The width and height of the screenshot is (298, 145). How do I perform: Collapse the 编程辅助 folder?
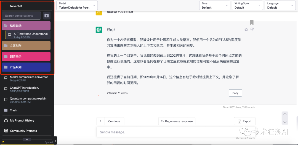point(26,26)
